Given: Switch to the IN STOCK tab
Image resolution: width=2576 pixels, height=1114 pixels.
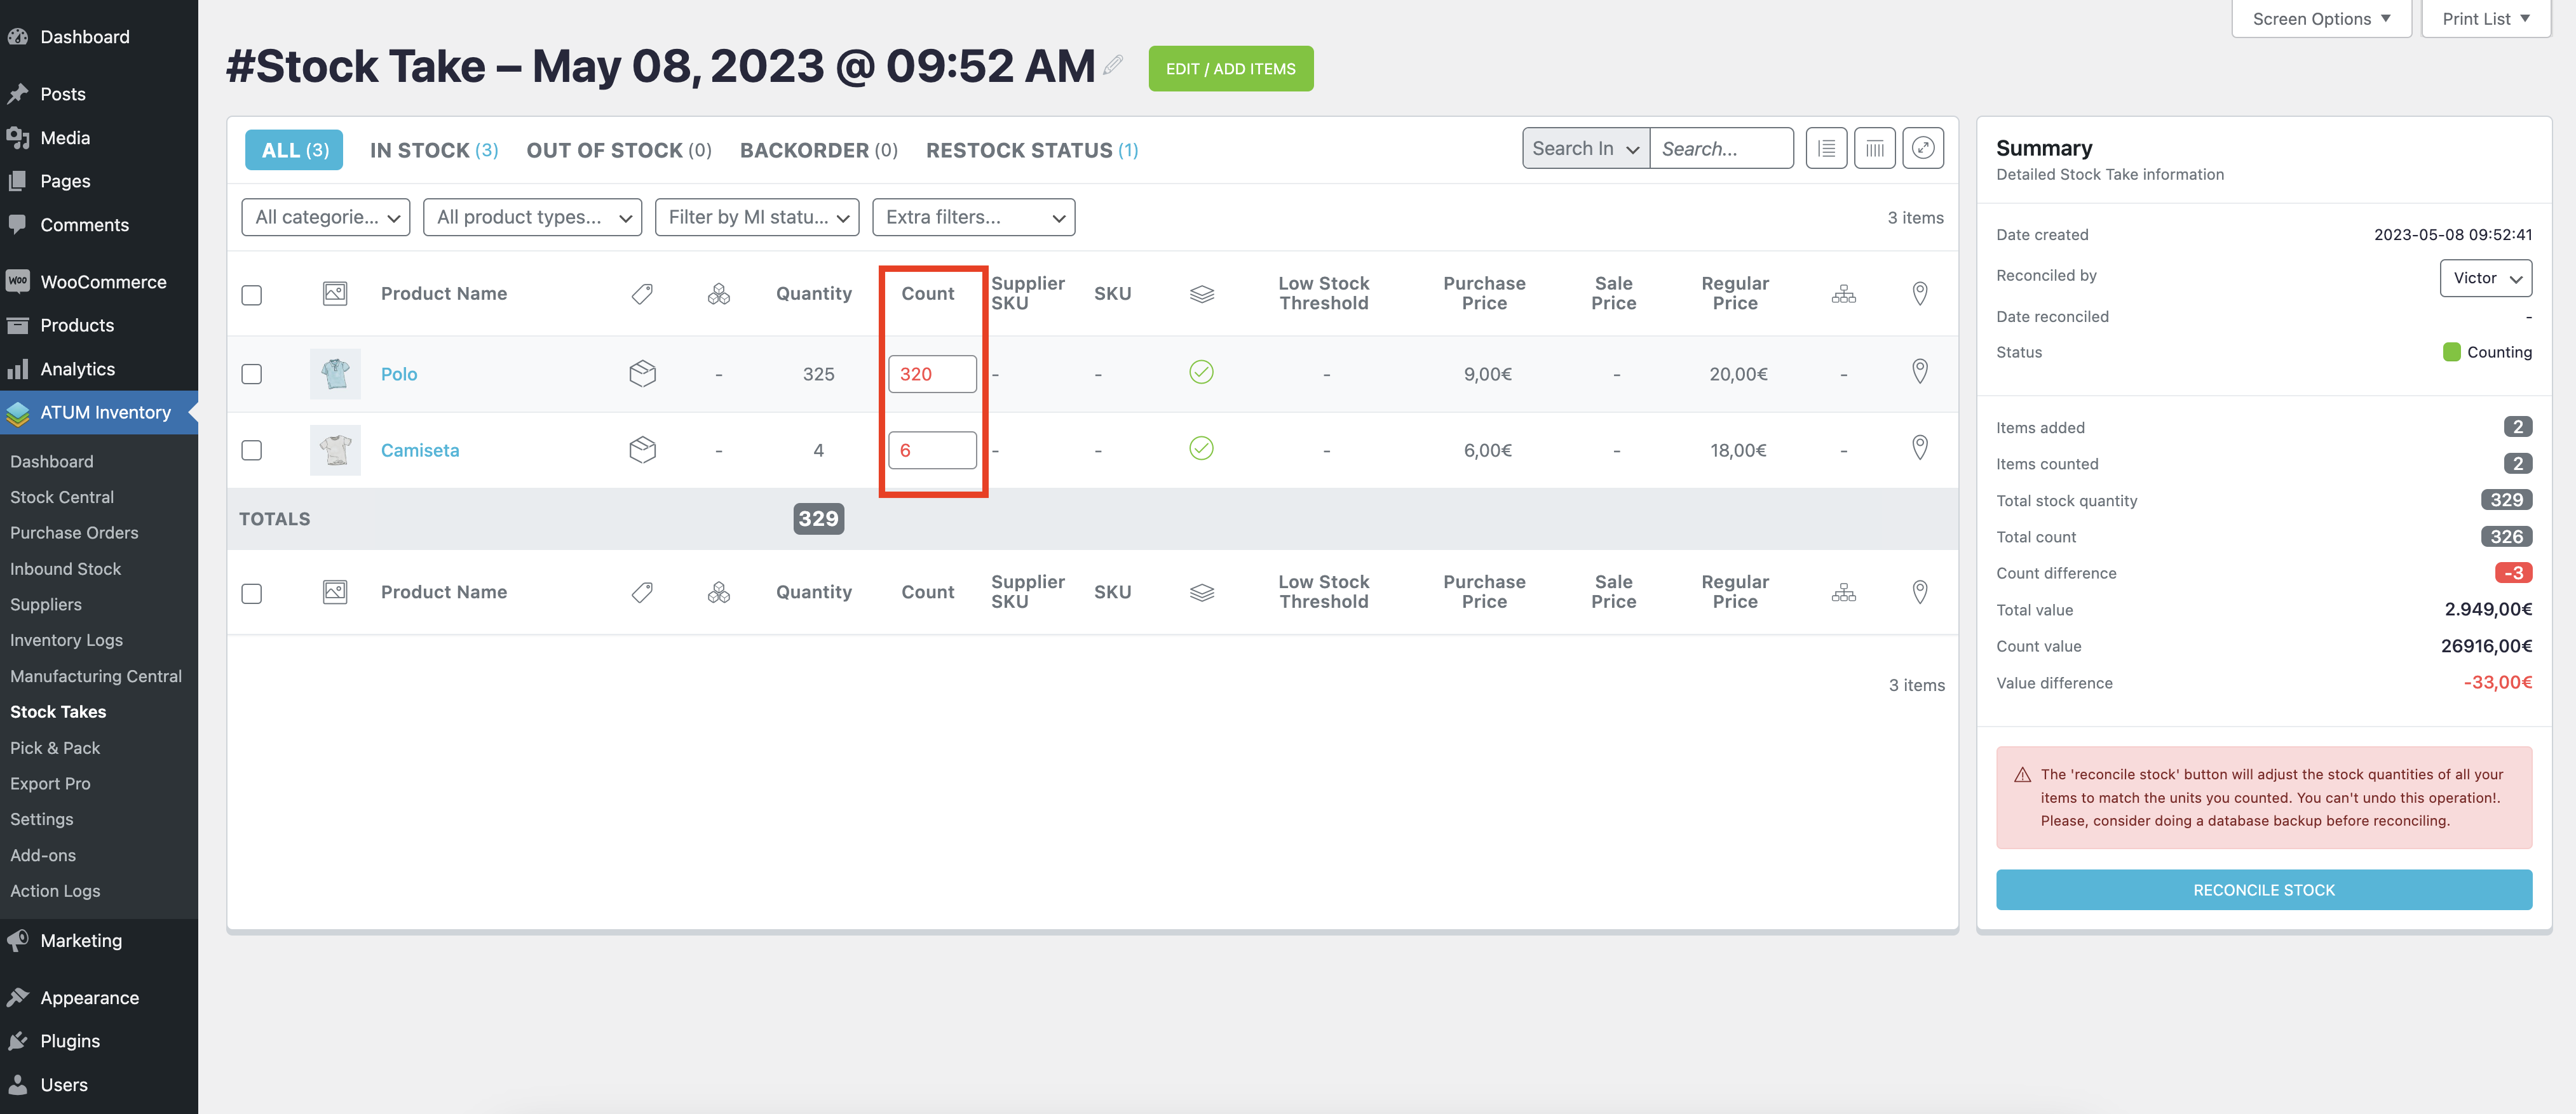Looking at the screenshot, I should (x=433, y=150).
